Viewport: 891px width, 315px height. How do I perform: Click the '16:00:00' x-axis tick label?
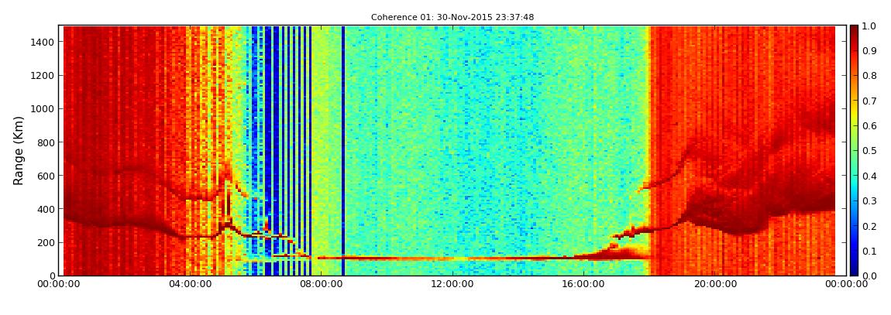pyautogui.click(x=585, y=284)
